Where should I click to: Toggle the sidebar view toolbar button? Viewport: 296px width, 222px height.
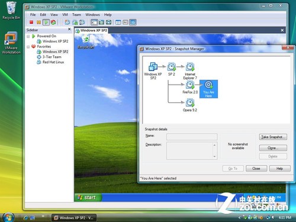tap(94, 22)
